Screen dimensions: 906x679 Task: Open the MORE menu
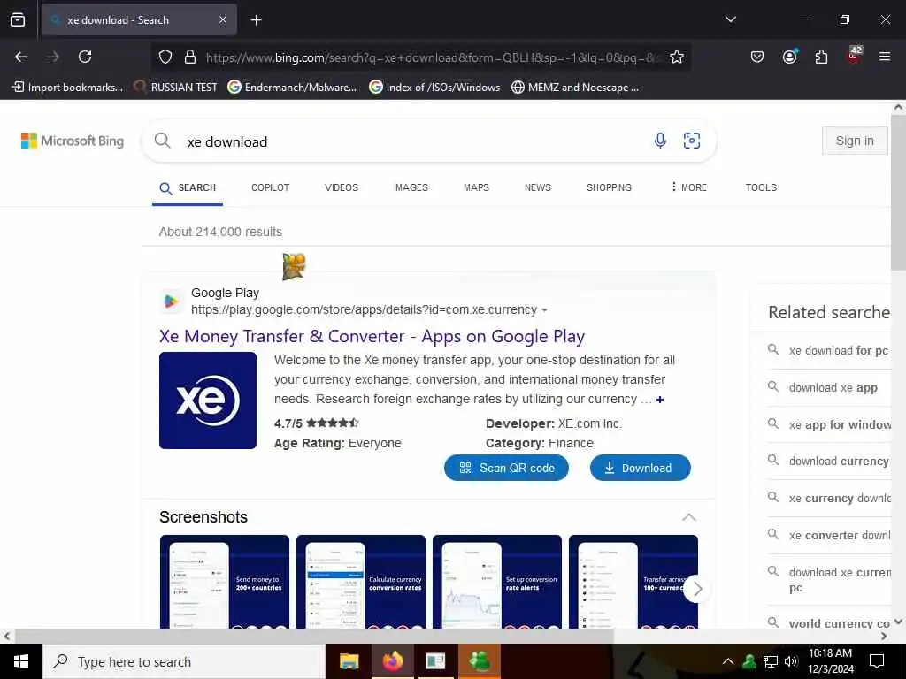(688, 187)
